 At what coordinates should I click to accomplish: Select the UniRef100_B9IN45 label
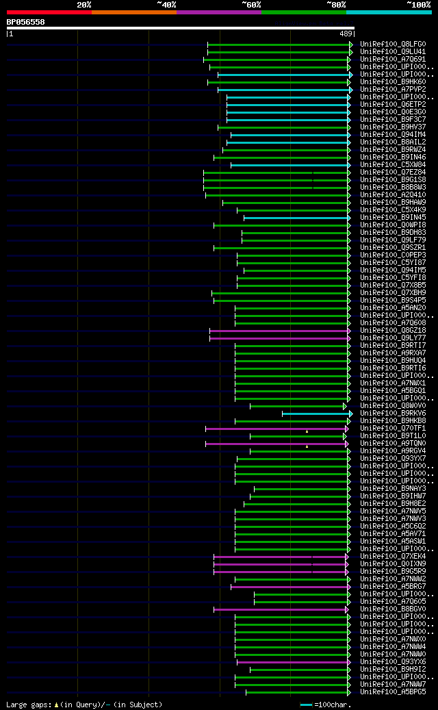click(393, 217)
